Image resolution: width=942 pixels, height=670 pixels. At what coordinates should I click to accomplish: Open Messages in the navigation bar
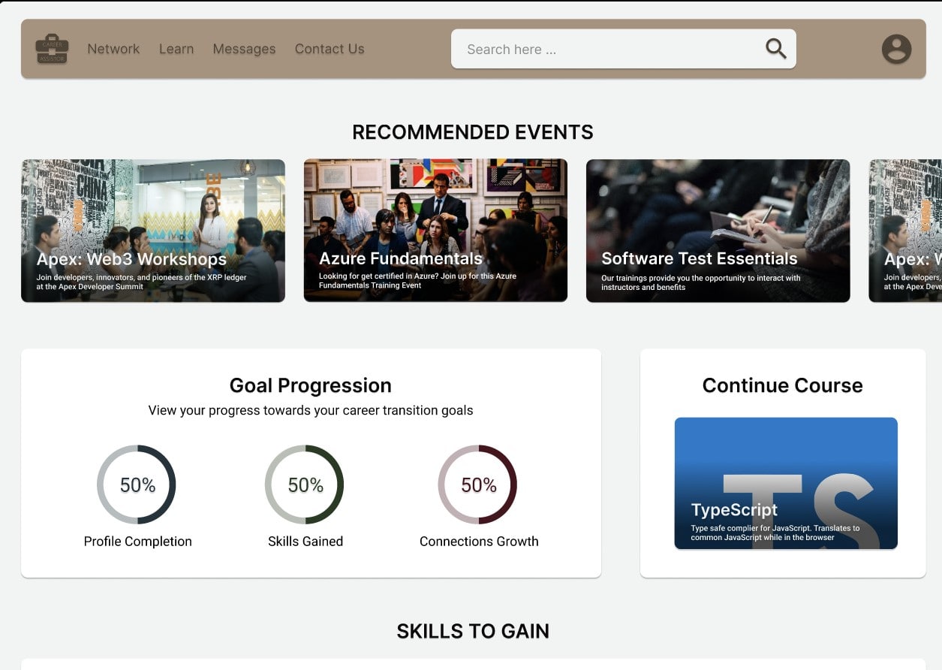[244, 49]
